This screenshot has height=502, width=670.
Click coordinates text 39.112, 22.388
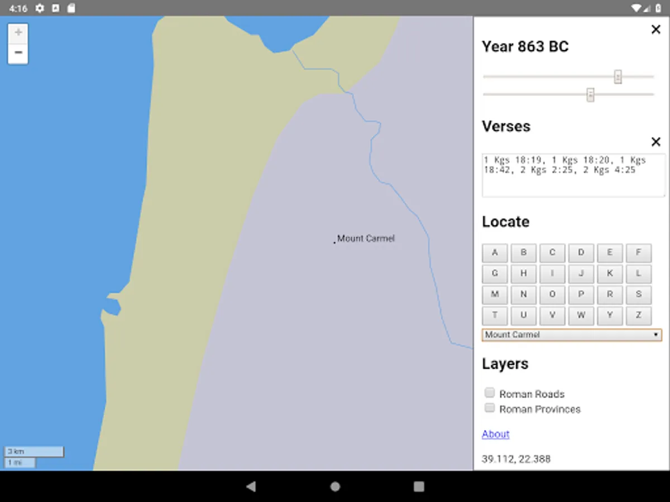coord(516,459)
